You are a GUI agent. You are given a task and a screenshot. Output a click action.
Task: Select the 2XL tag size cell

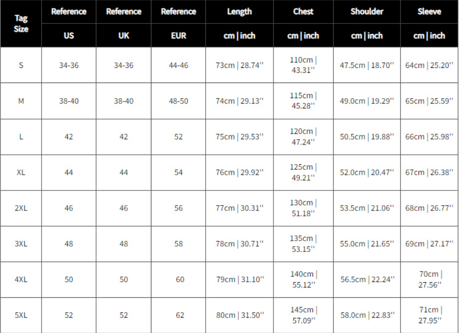(x=21, y=208)
